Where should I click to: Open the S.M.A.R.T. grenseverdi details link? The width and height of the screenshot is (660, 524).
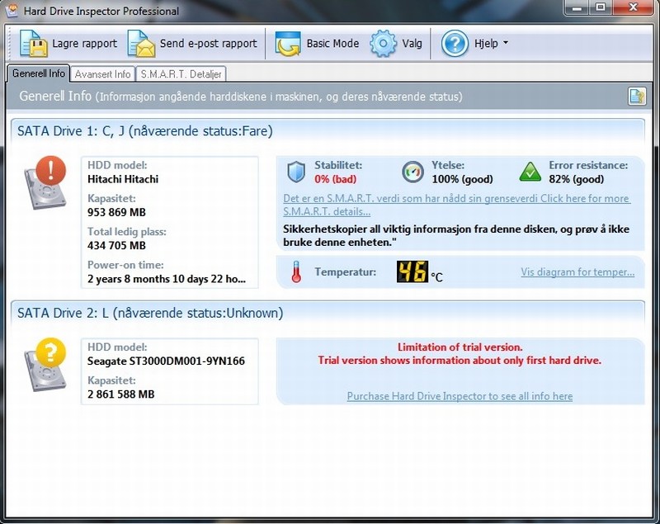pyautogui.click(x=456, y=205)
